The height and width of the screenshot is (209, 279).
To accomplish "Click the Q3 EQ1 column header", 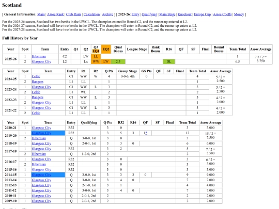I will (96, 49).
